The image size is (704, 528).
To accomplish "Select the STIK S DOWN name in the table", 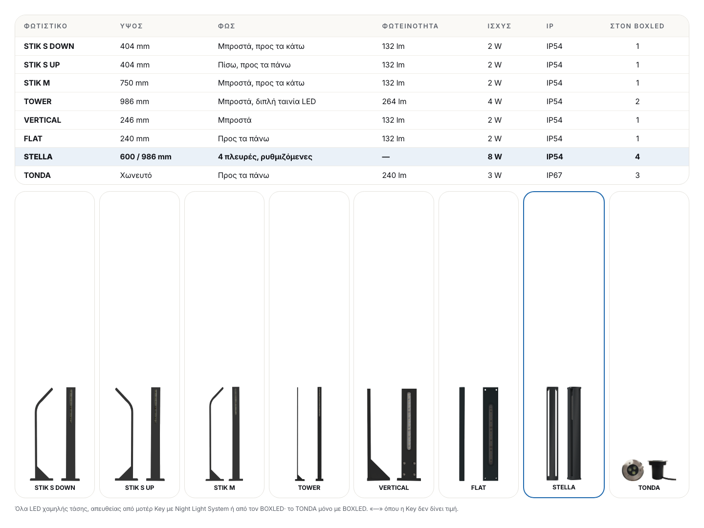I will (x=49, y=46).
